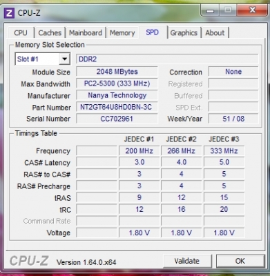
Task: Click CAS# Latency value 3.0
Action: click(139, 162)
